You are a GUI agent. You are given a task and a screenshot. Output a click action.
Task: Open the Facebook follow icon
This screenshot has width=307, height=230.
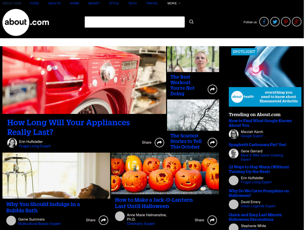[x=264, y=22]
